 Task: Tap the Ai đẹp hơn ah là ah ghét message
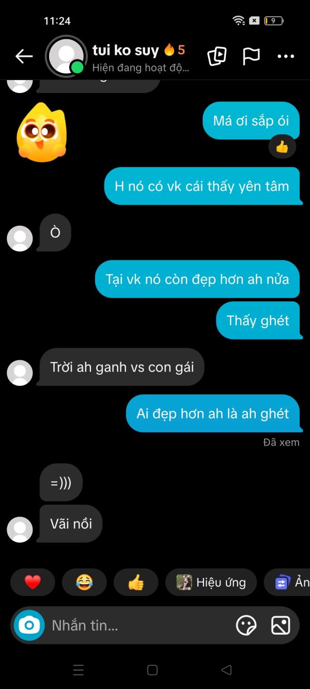click(x=213, y=414)
